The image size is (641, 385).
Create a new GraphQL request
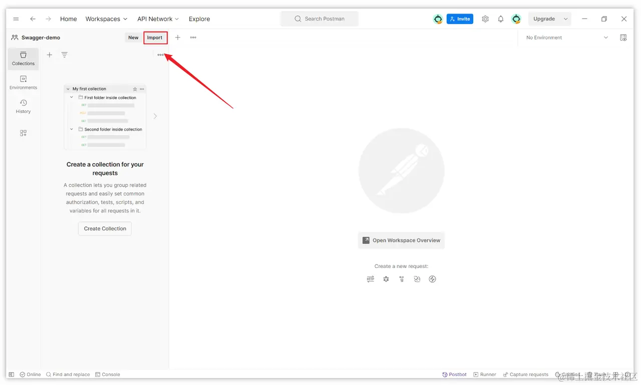pos(386,279)
